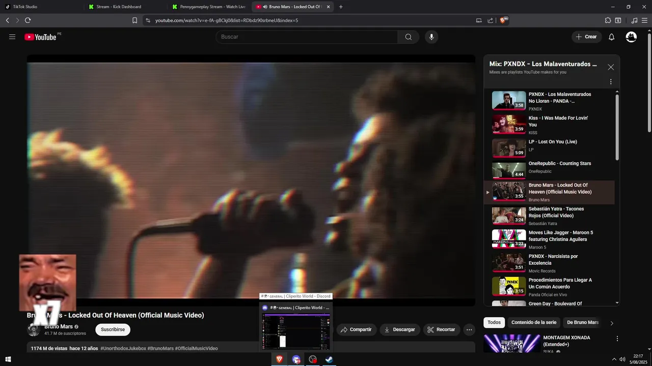Image resolution: width=652 pixels, height=366 pixels.
Task: Click the #UnorthodoxJukebox hashtag
Action: click(123, 349)
